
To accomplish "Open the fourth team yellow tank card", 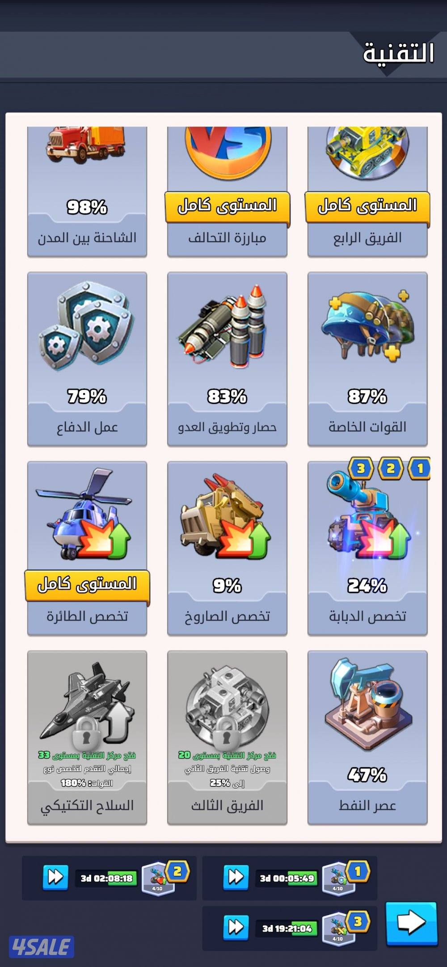I will [367, 192].
